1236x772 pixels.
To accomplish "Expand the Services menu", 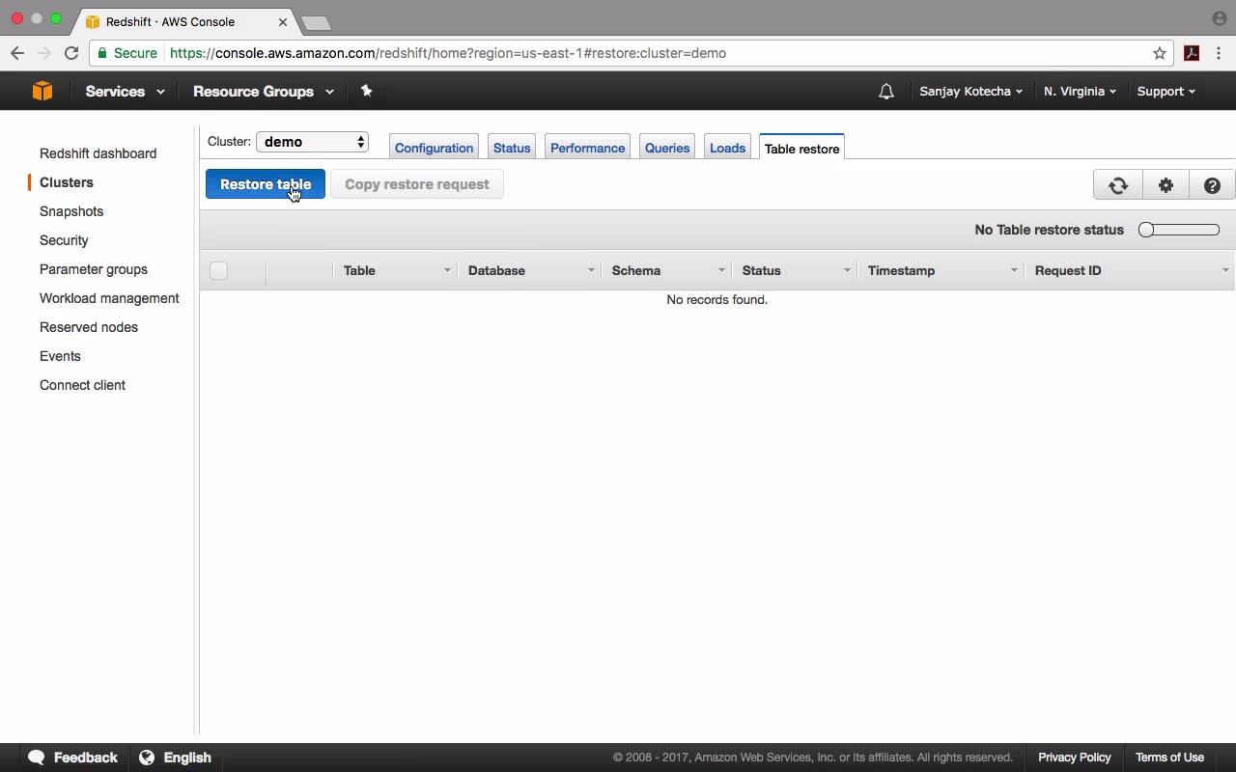I will coord(125,92).
